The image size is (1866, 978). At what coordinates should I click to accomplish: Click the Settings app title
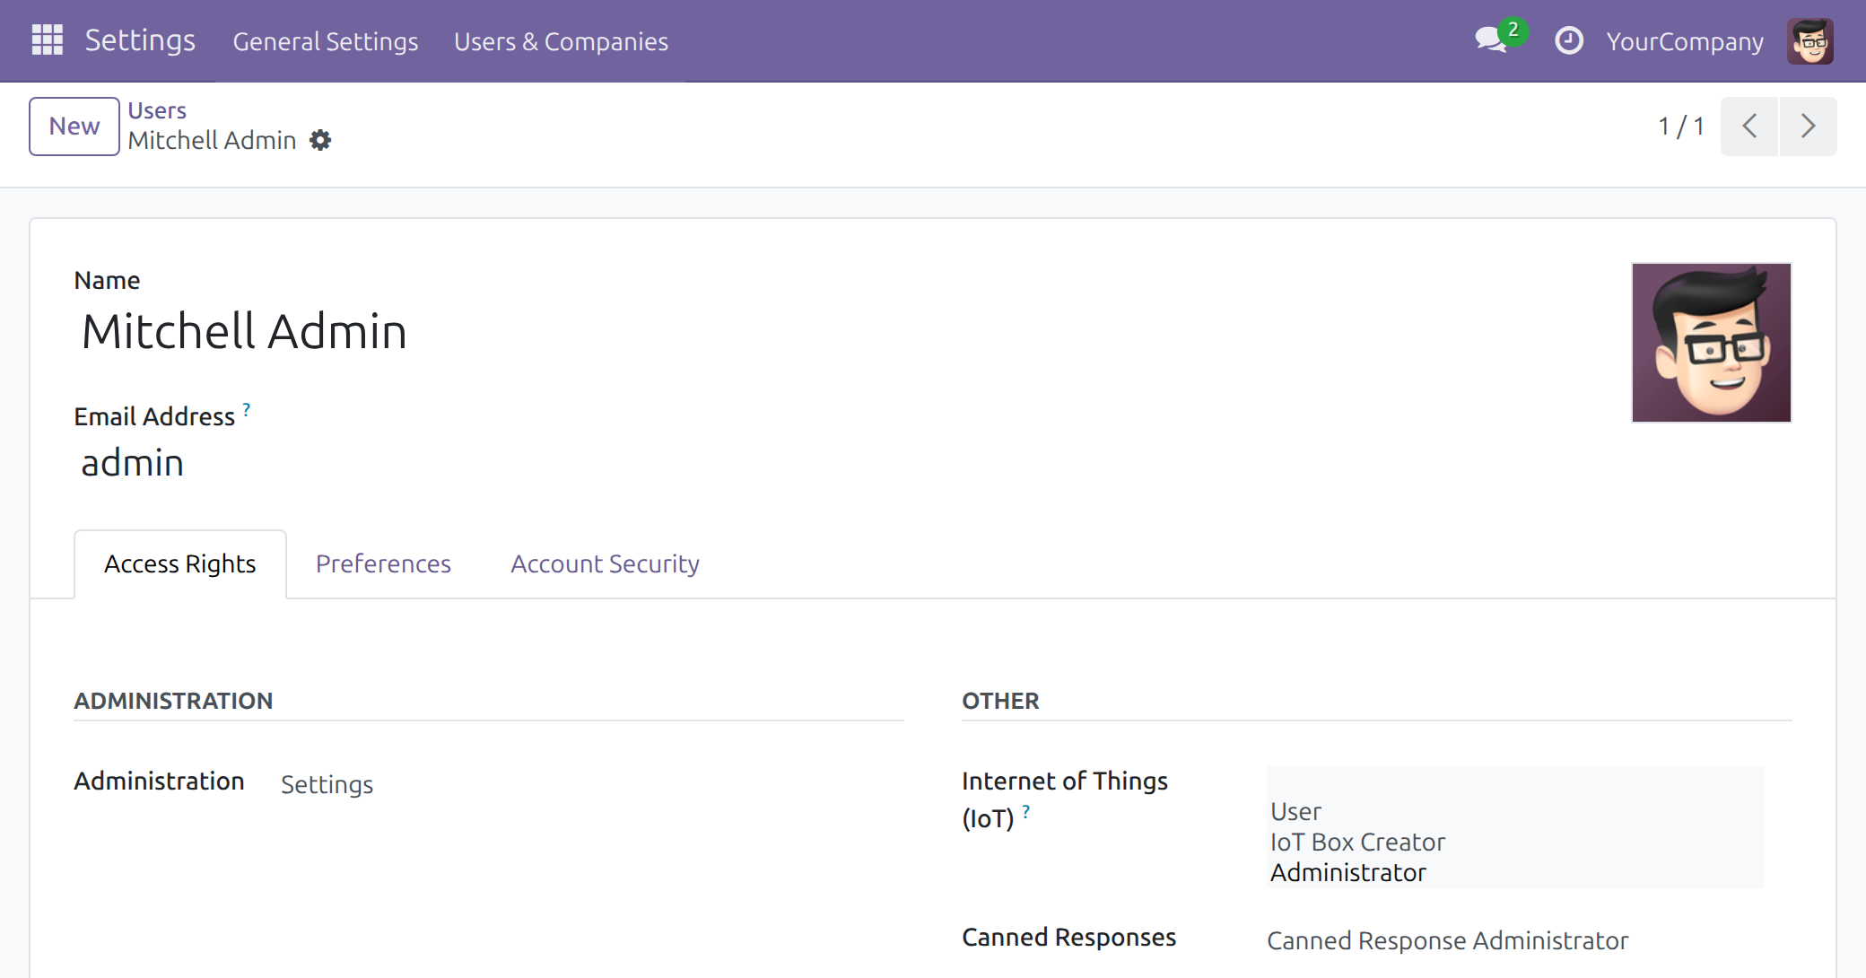[140, 40]
